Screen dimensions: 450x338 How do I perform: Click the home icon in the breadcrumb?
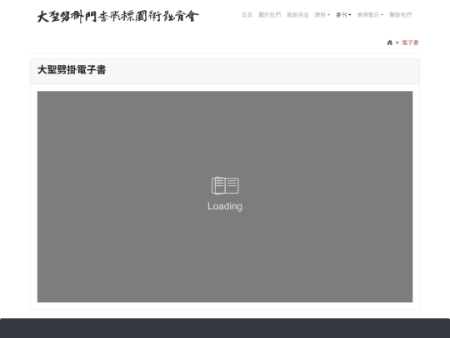click(x=389, y=43)
